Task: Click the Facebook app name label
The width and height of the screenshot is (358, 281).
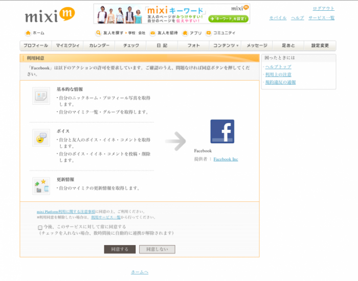Action: click(203, 151)
